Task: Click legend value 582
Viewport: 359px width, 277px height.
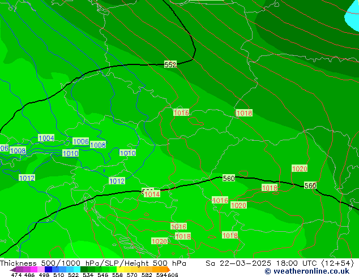Action: coord(147,275)
